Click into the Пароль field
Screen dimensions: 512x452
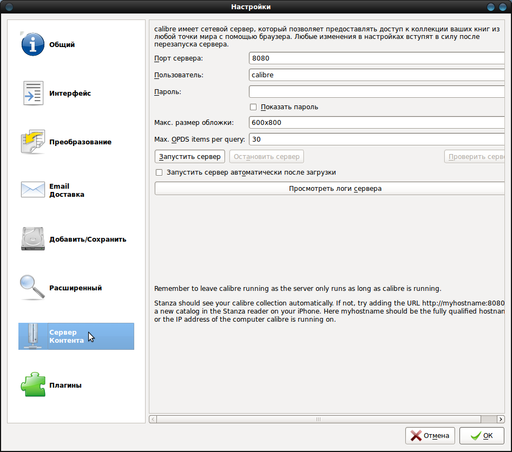point(377,91)
